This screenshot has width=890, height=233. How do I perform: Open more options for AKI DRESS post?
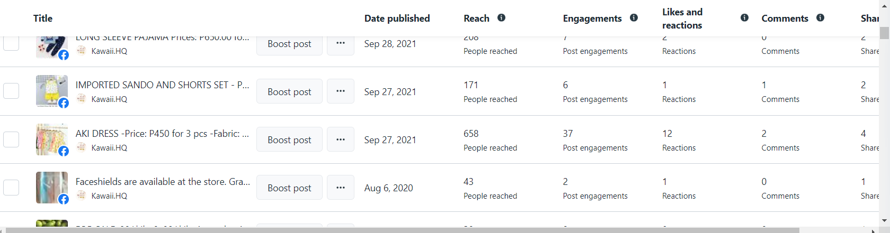coord(341,139)
